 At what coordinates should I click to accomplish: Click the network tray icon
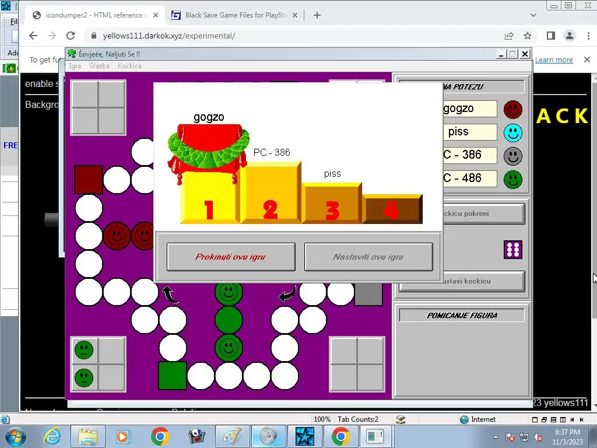point(524,437)
